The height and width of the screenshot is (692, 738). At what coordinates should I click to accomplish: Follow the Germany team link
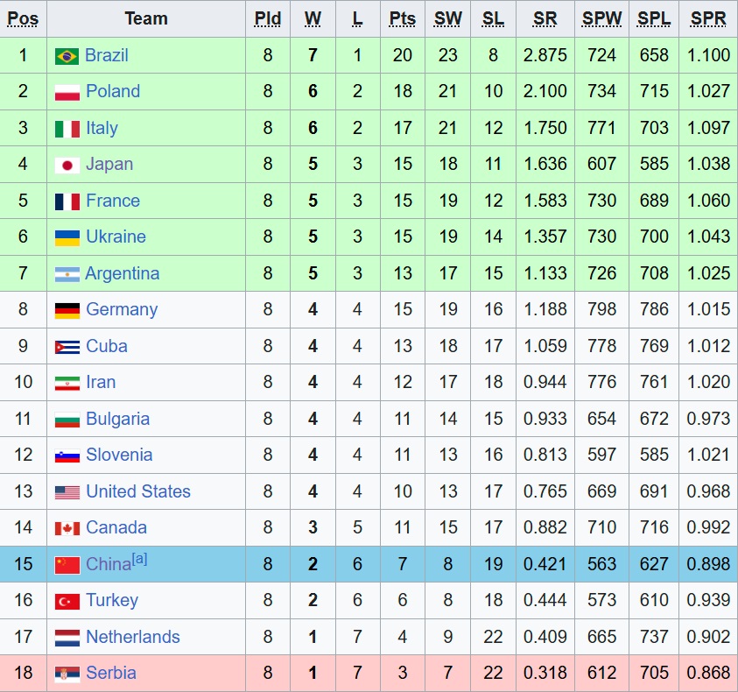tap(122, 309)
